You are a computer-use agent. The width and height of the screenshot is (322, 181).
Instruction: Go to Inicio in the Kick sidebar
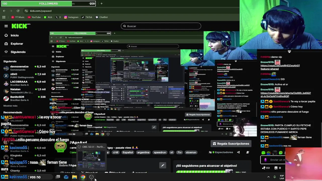coord(12,35)
